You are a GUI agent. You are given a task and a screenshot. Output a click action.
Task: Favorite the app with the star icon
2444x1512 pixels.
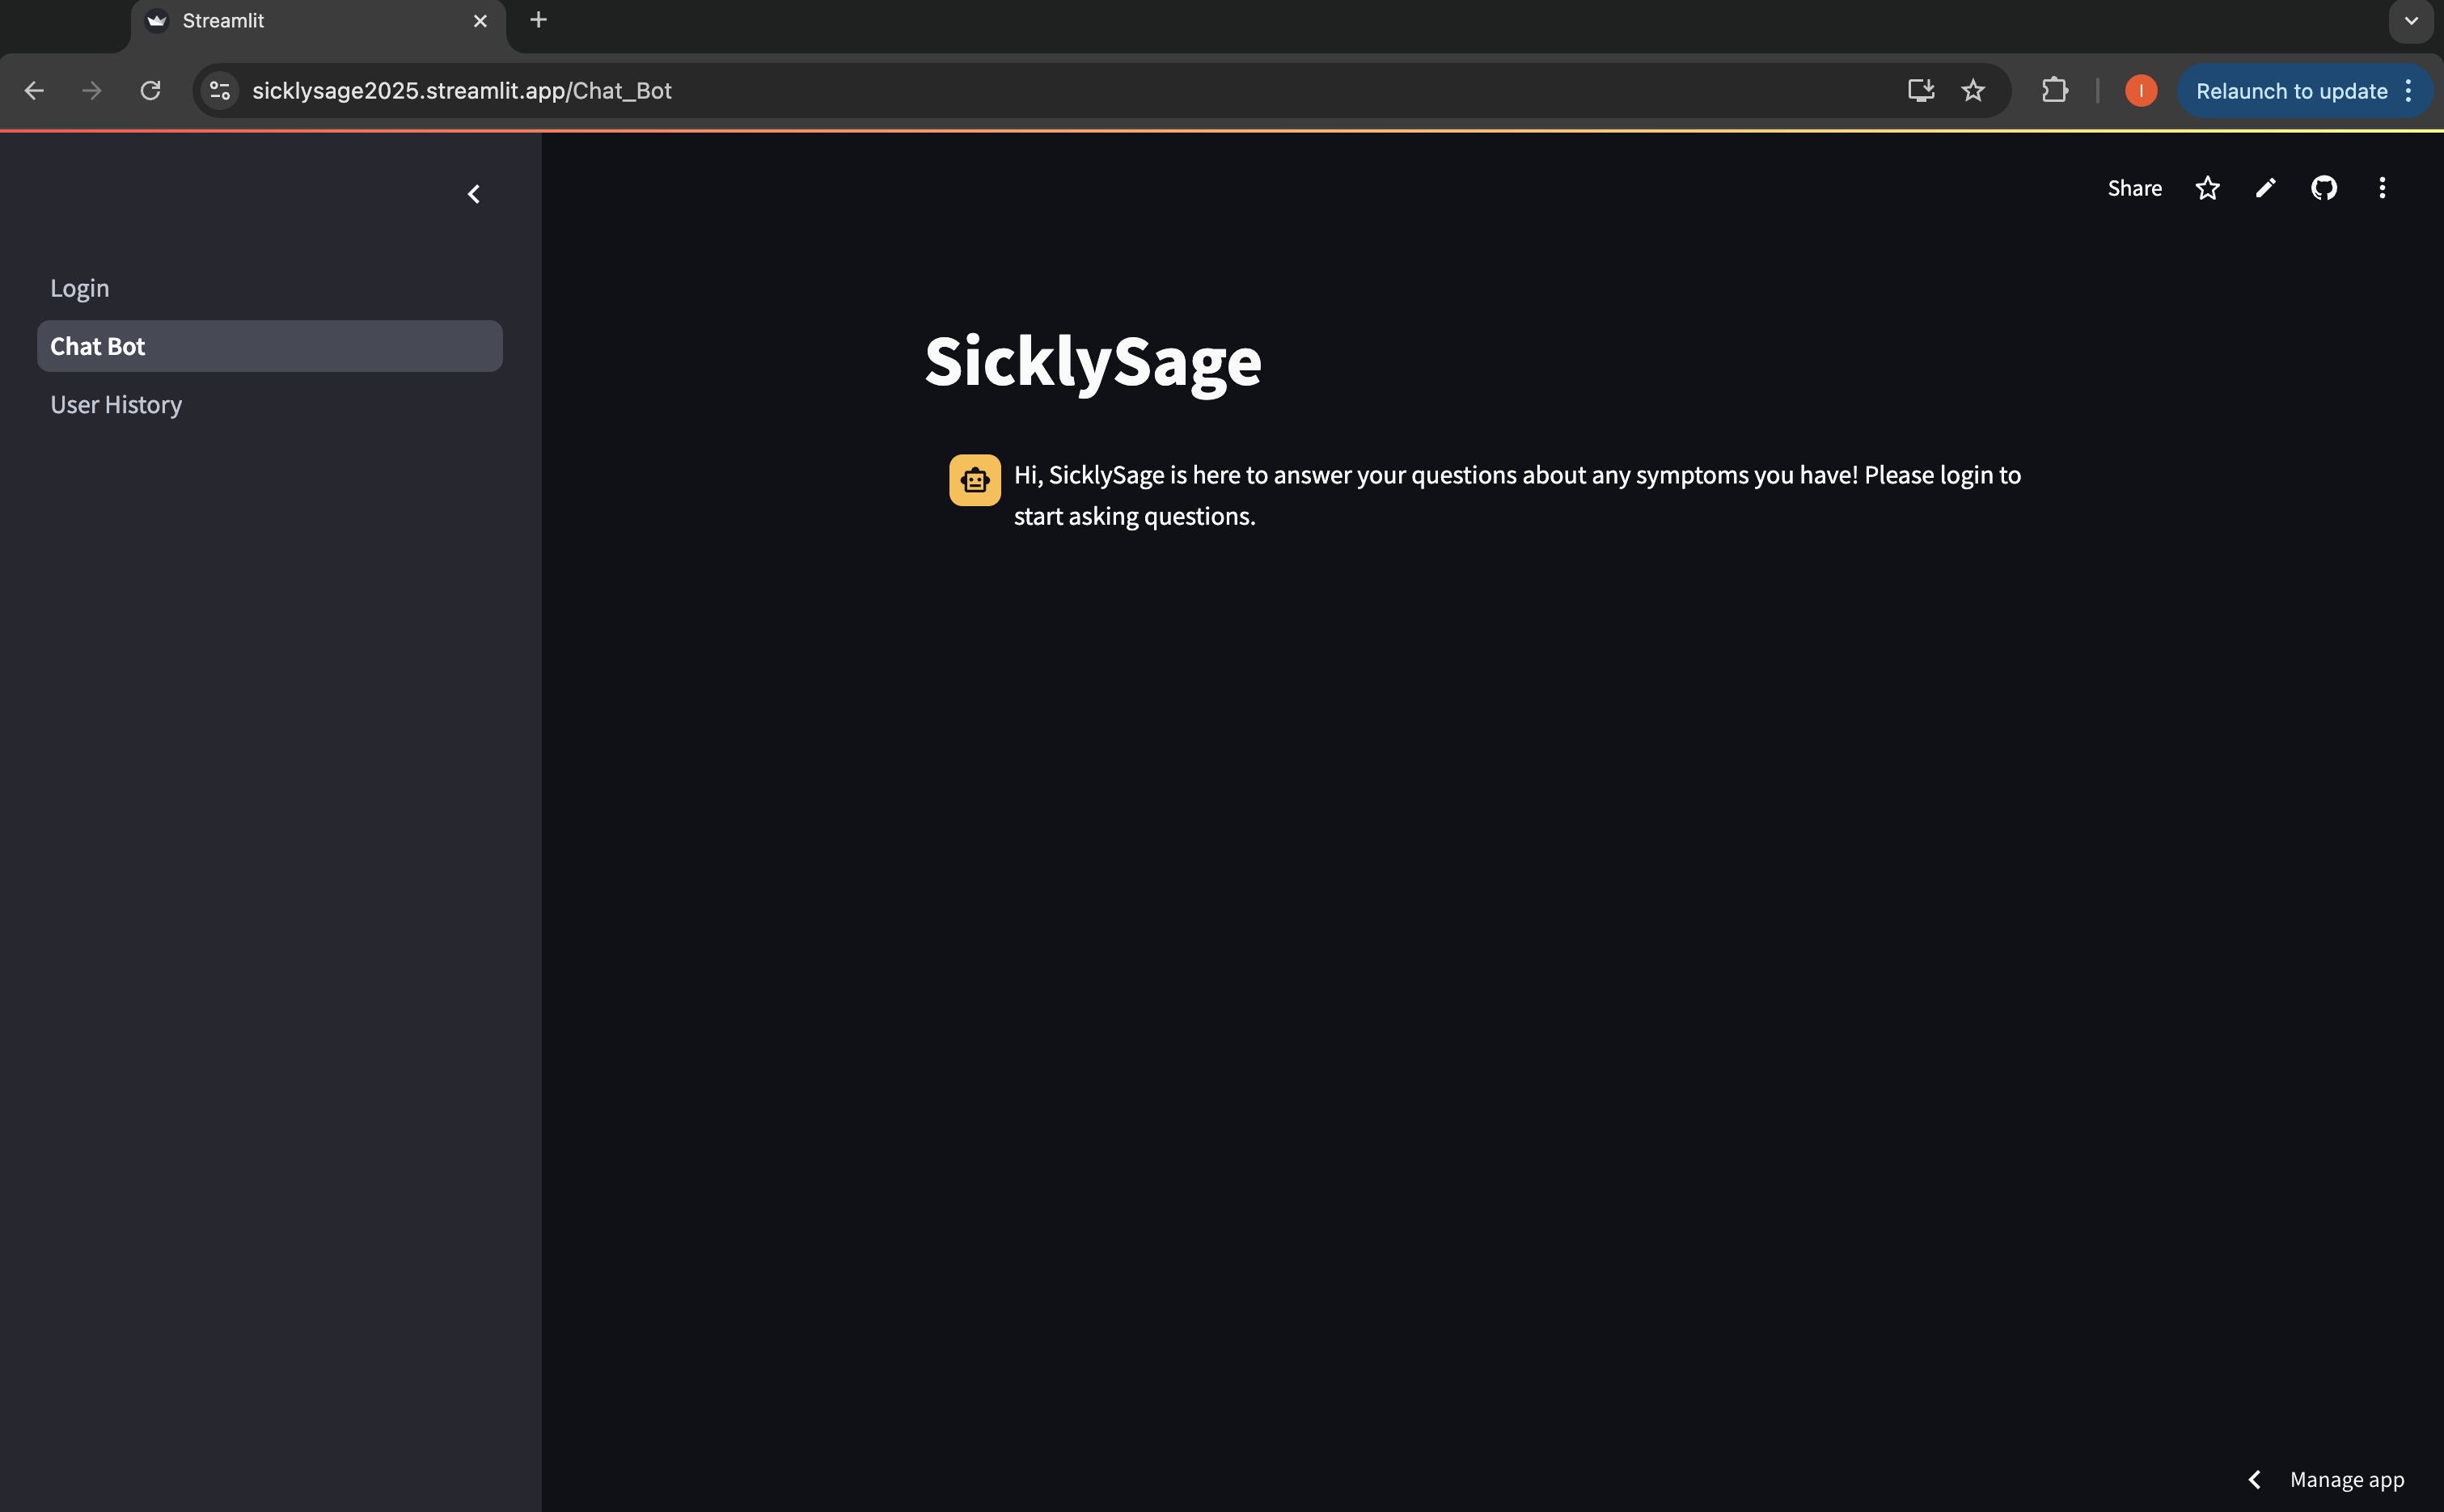pos(2207,188)
